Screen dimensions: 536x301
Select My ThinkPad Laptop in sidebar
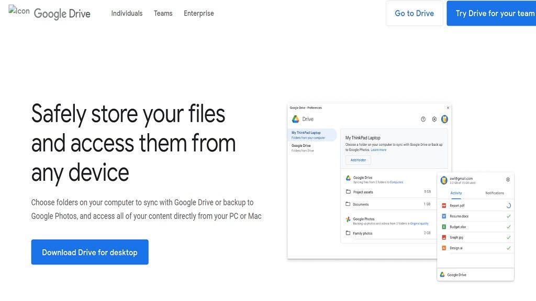pos(312,135)
